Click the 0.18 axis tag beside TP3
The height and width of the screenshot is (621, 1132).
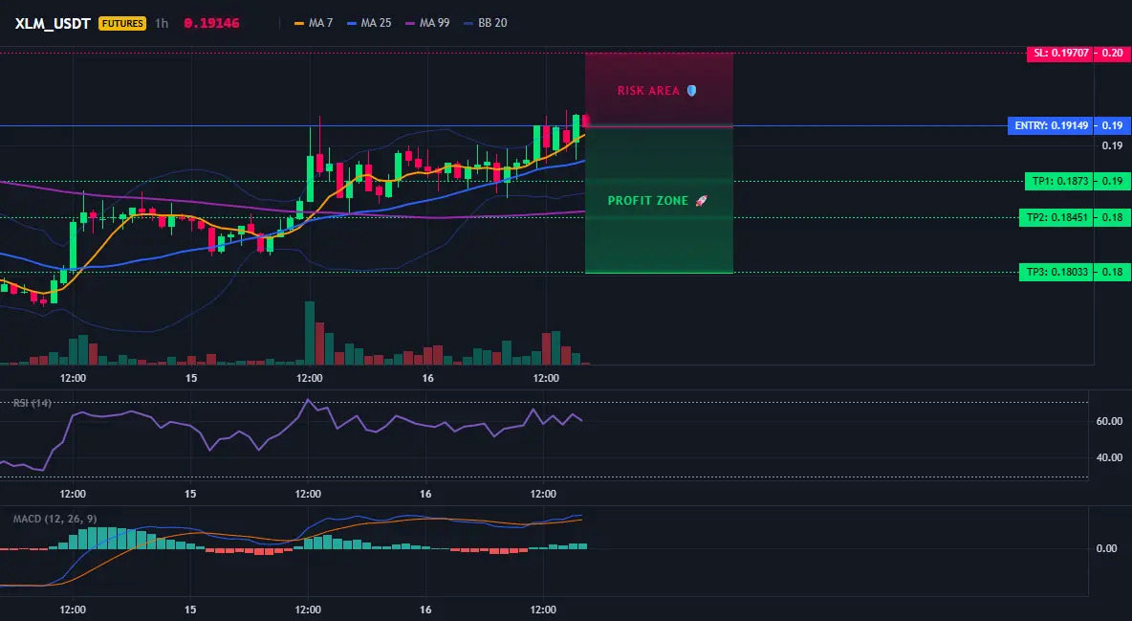click(1113, 273)
